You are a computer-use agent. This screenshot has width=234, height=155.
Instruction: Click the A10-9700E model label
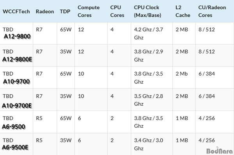coord(17,106)
